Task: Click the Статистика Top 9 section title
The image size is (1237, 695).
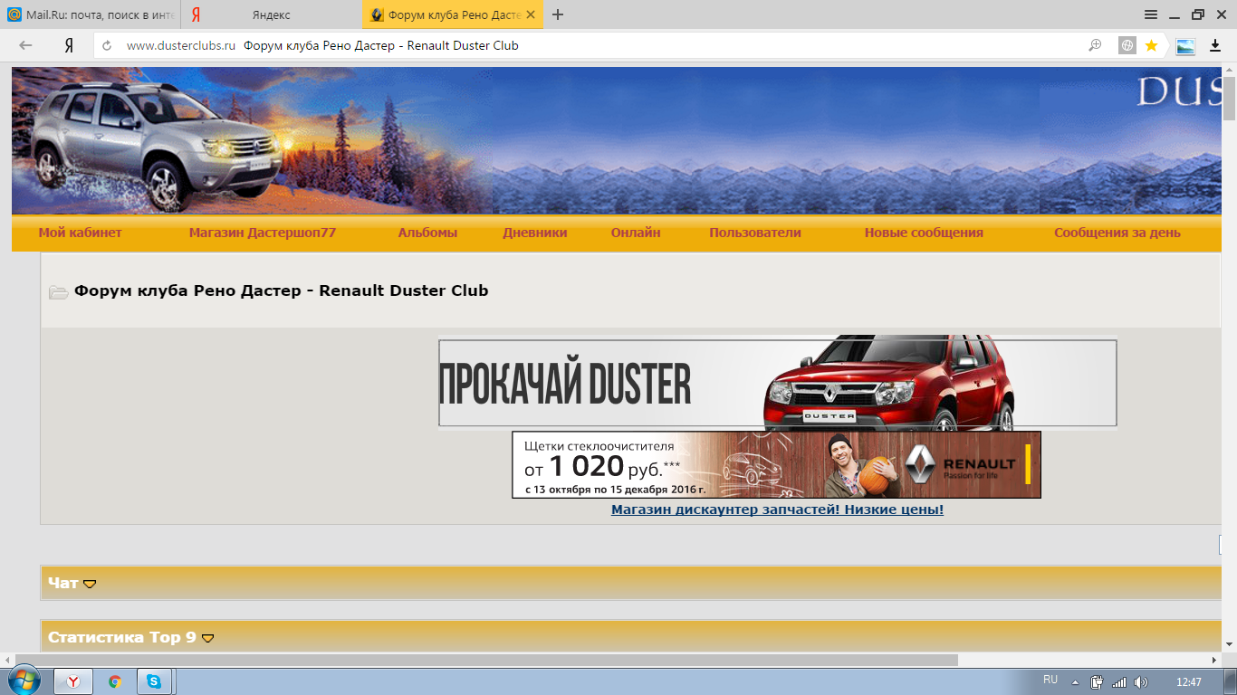Action: point(122,637)
